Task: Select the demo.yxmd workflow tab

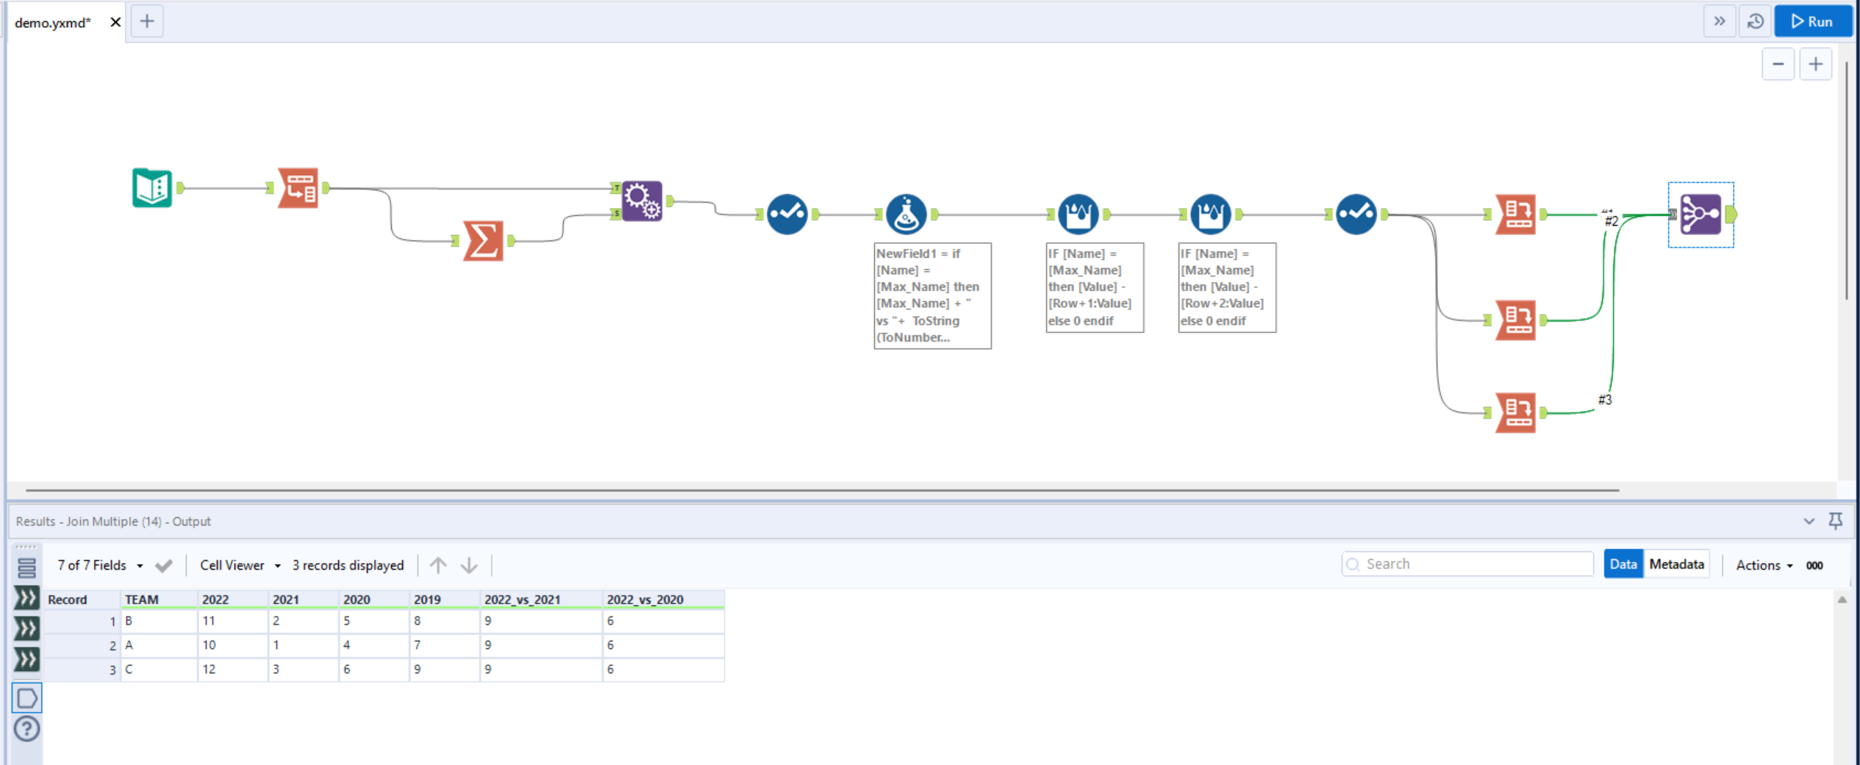Action: coord(51,21)
